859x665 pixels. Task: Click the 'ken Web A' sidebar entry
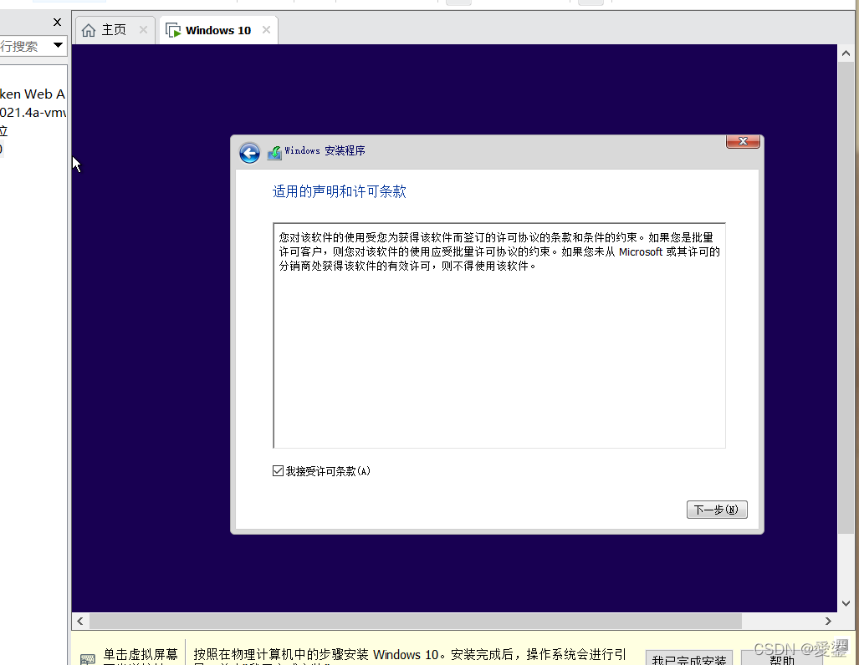click(33, 94)
